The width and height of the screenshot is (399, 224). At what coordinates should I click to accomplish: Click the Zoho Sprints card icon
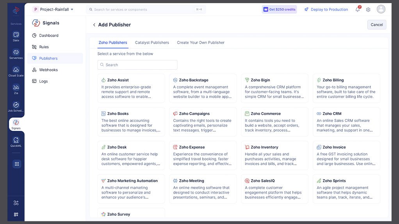[x=319, y=181]
